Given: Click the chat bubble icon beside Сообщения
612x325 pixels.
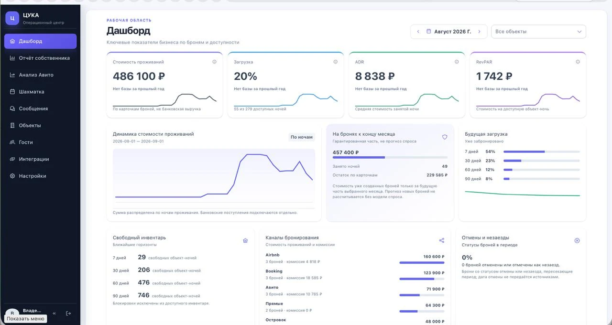Looking at the screenshot, I should [x=12, y=108].
